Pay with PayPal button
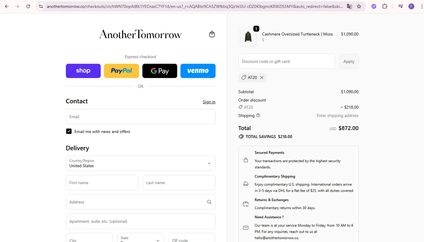Viewport: 424px width, 242px height. point(122,71)
